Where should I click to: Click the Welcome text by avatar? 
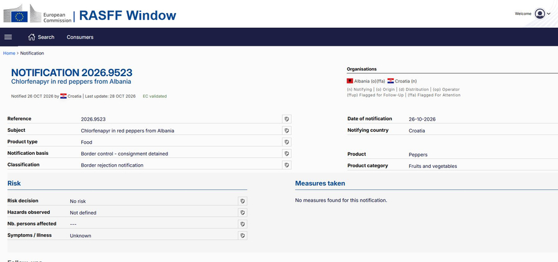pyautogui.click(x=523, y=14)
